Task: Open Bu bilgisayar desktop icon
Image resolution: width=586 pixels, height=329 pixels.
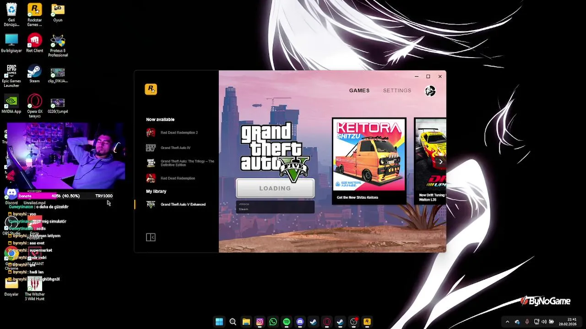Action: tap(11, 43)
